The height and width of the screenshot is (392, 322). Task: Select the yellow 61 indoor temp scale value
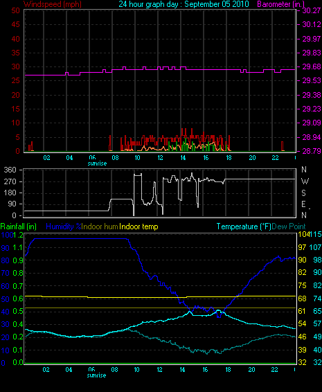(x=302, y=311)
